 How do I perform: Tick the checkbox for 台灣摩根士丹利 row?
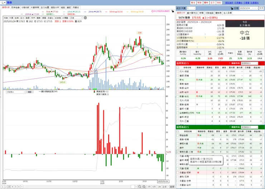tap(178, 113)
